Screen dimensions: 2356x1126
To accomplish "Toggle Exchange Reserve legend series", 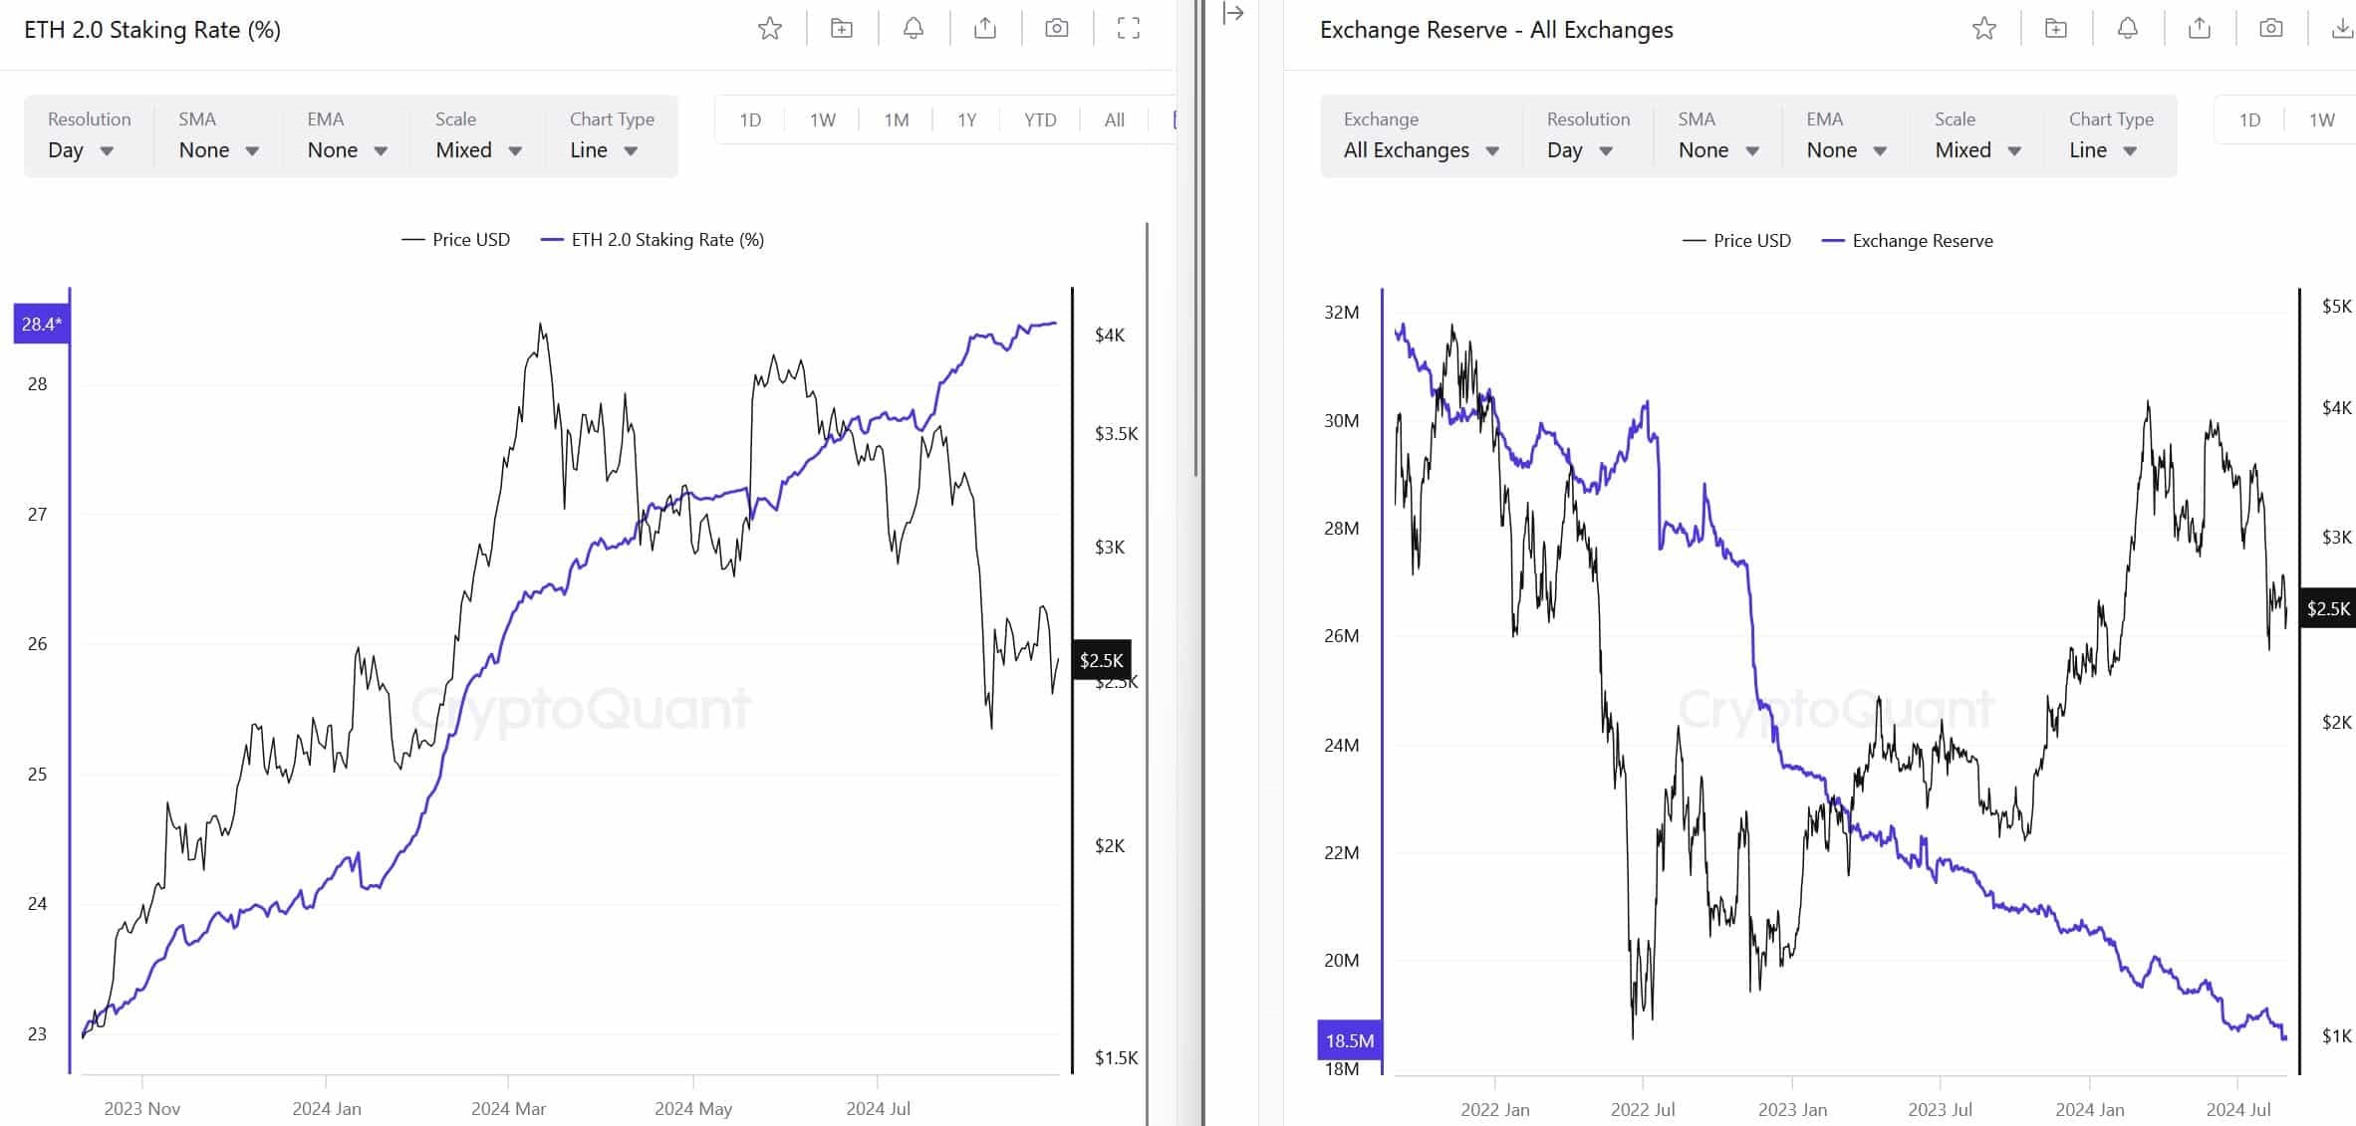I will [x=1907, y=241].
